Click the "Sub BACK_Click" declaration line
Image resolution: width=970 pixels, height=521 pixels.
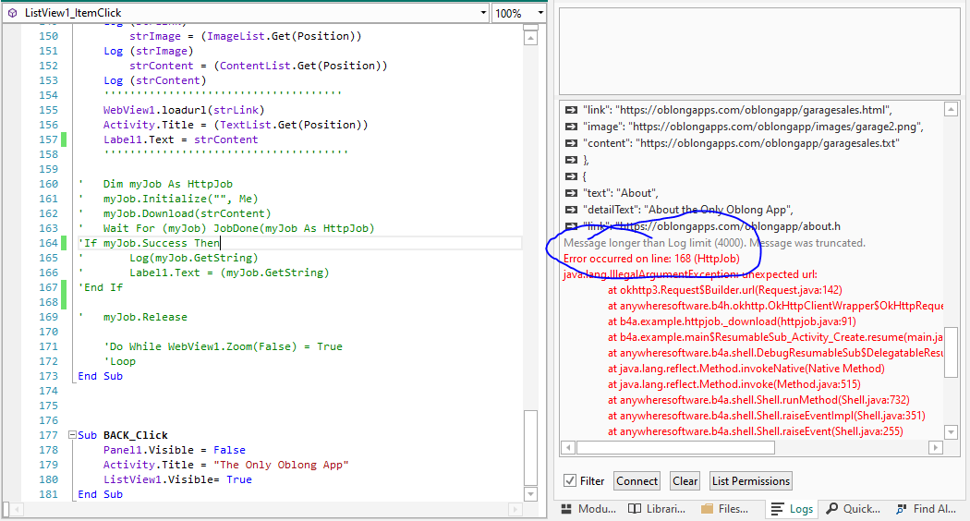tap(123, 435)
